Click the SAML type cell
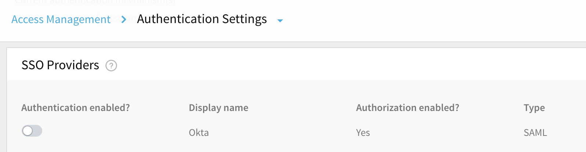Viewport: 586px width, 152px height. click(535, 133)
